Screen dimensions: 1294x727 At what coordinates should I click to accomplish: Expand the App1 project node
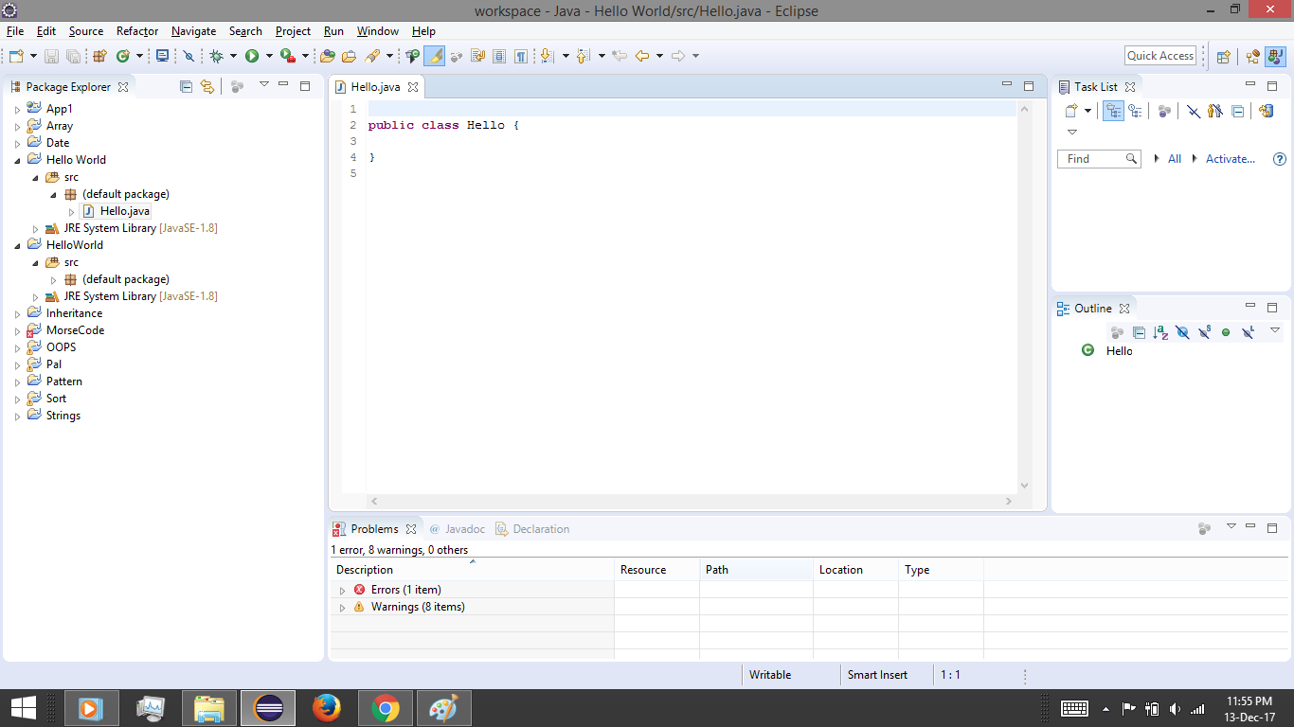coord(17,110)
